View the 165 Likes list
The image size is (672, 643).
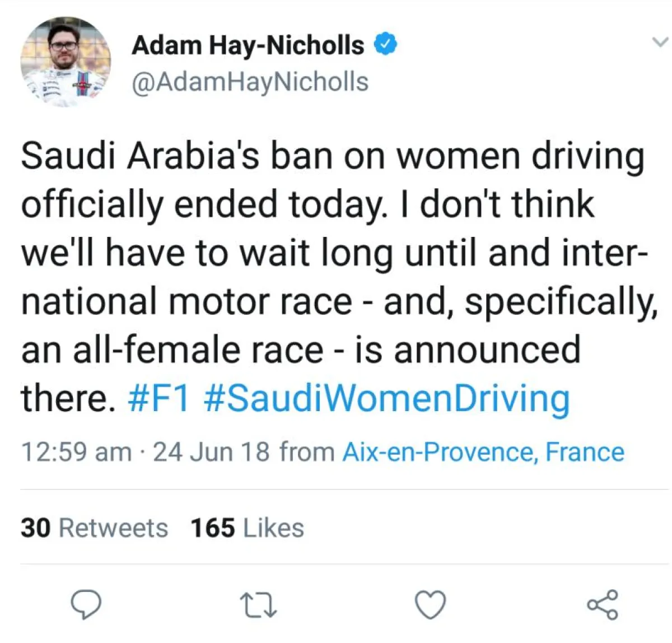point(247,528)
